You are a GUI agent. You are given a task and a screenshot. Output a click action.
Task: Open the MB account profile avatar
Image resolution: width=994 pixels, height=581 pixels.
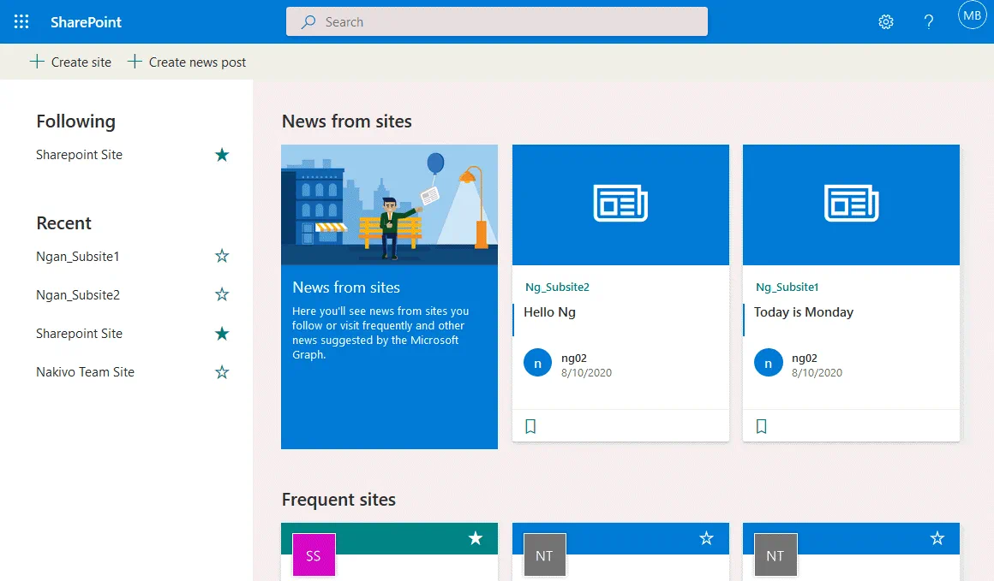(x=972, y=15)
